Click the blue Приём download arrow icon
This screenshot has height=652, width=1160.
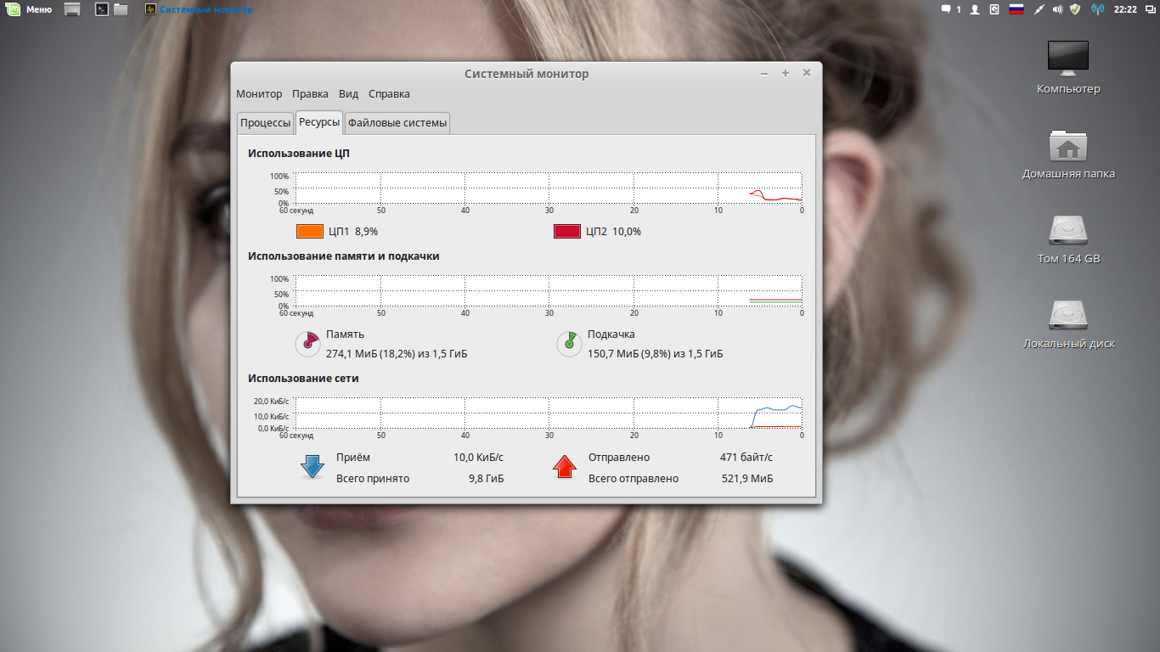click(313, 467)
